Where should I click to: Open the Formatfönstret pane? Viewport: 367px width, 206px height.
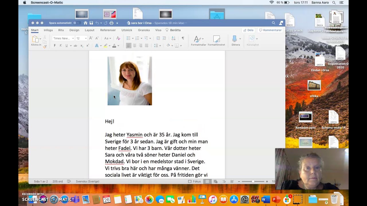pos(216,41)
